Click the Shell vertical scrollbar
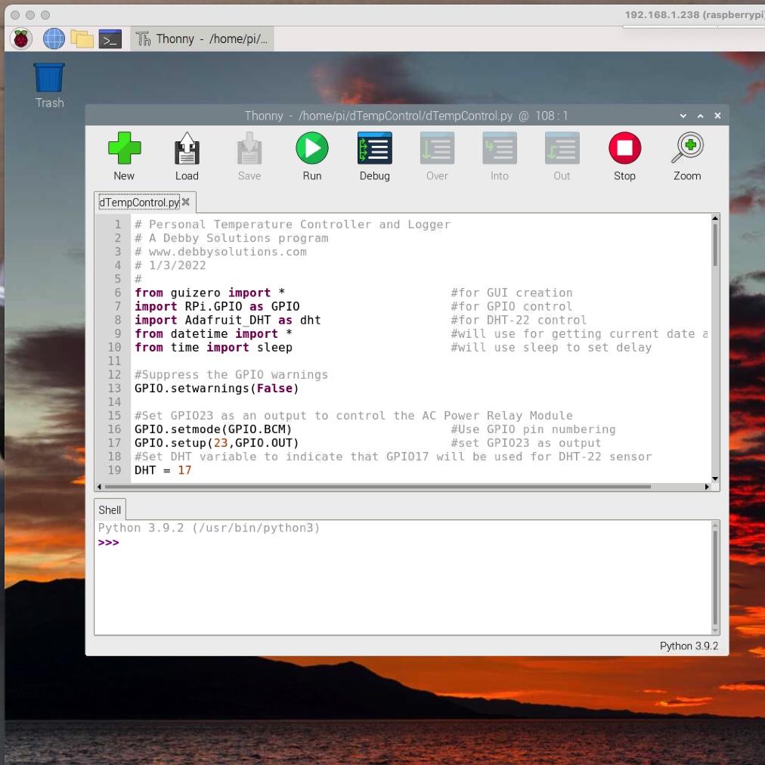The width and height of the screenshot is (765, 765). (x=715, y=578)
